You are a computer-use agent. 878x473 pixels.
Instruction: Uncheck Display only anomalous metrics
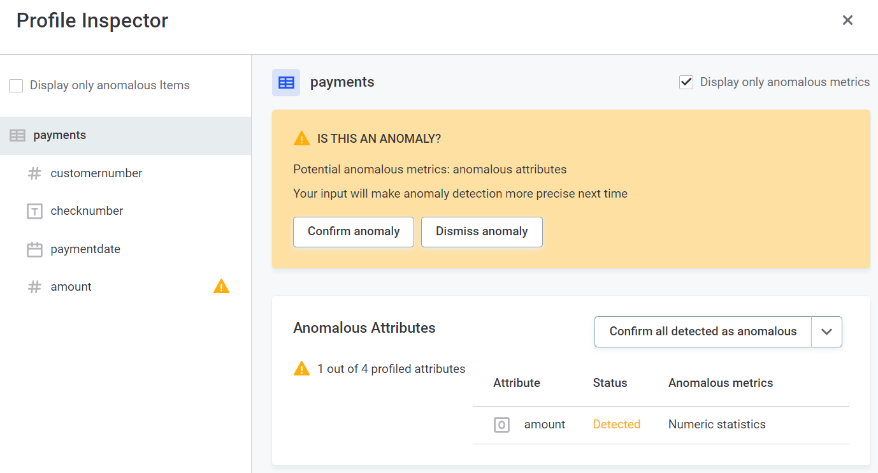point(686,82)
